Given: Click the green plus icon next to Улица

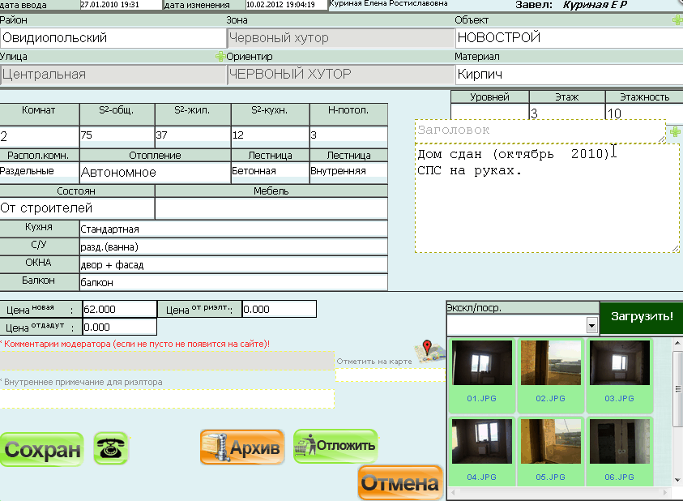Looking at the screenshot, I should (x=220, y=57).
